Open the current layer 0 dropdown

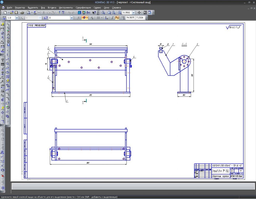point(71,18)
